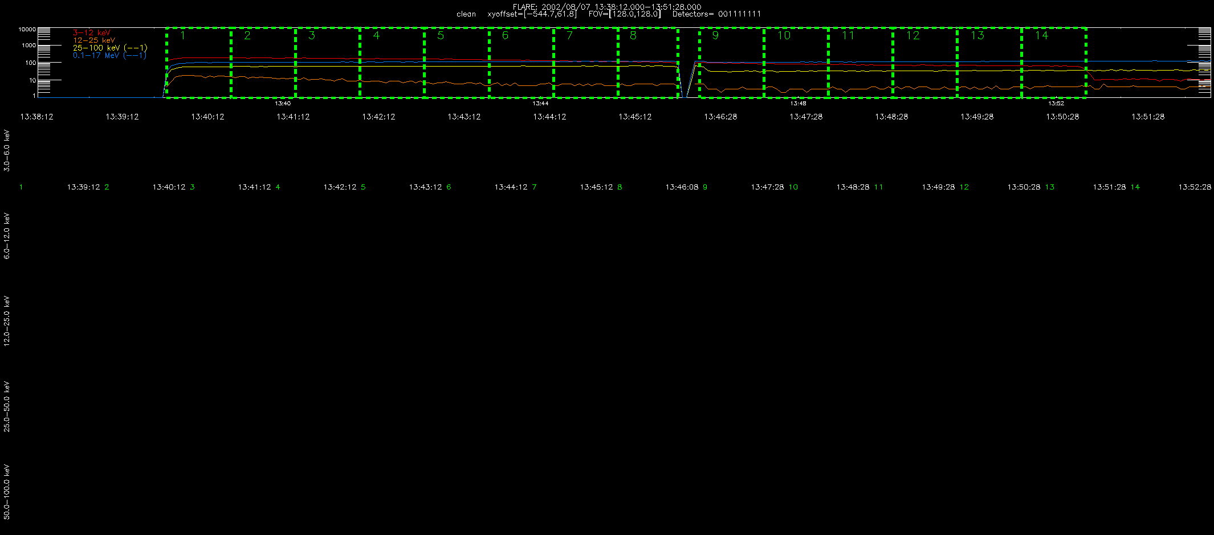
Task: Click the 3.0-6.0 keV row label
Action: [x=7, y=150]
